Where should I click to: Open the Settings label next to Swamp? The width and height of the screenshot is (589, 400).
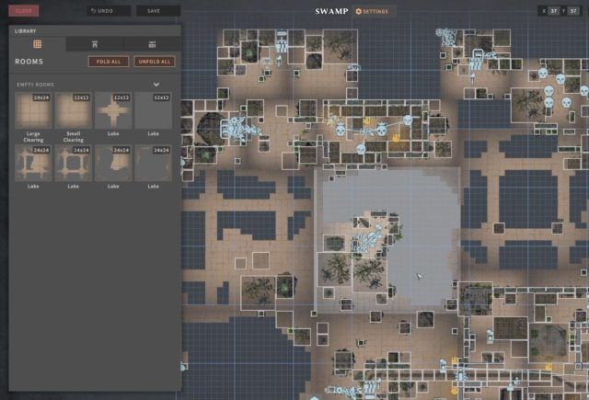(x=375, y=12)
